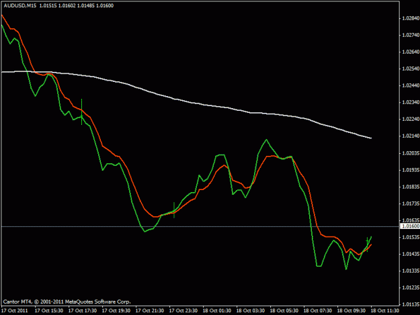Click the price scale label 1.01335
Screen dimensions: 420x315
click(411, 271)
